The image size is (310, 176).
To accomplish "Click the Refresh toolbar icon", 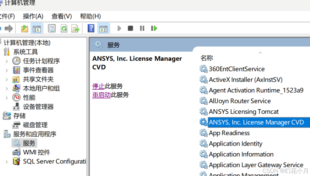I will click(x=64, y=28).
